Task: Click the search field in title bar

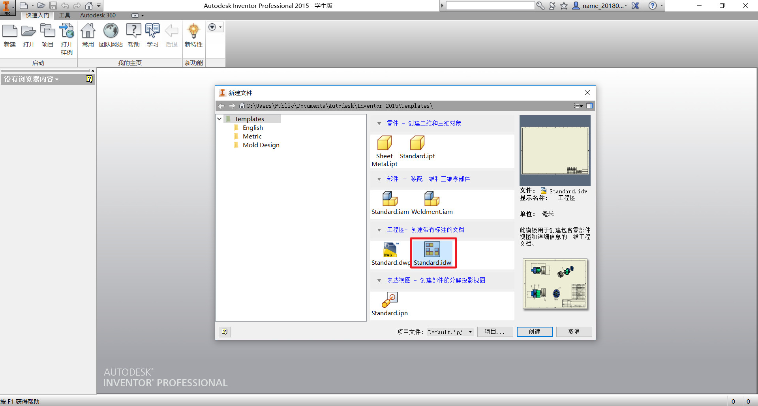Action: click(490, 6)
